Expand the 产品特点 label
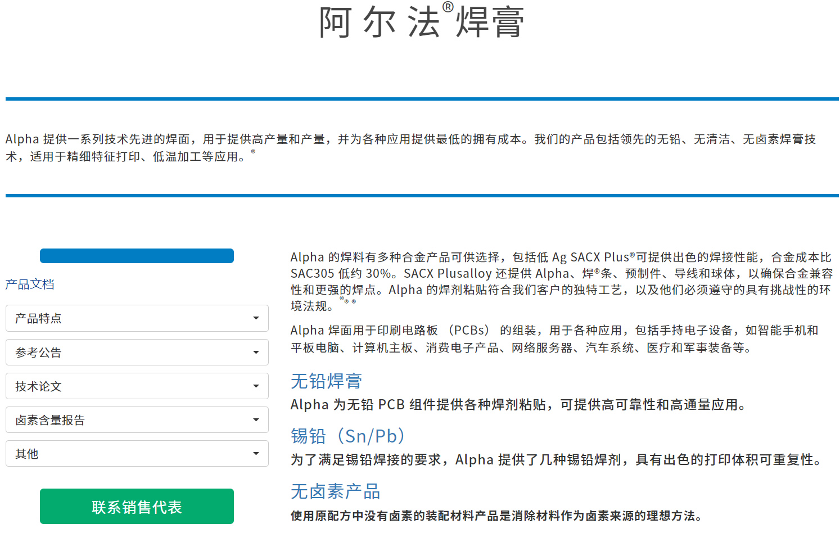The image size is (840, 542). coord(38,319)
